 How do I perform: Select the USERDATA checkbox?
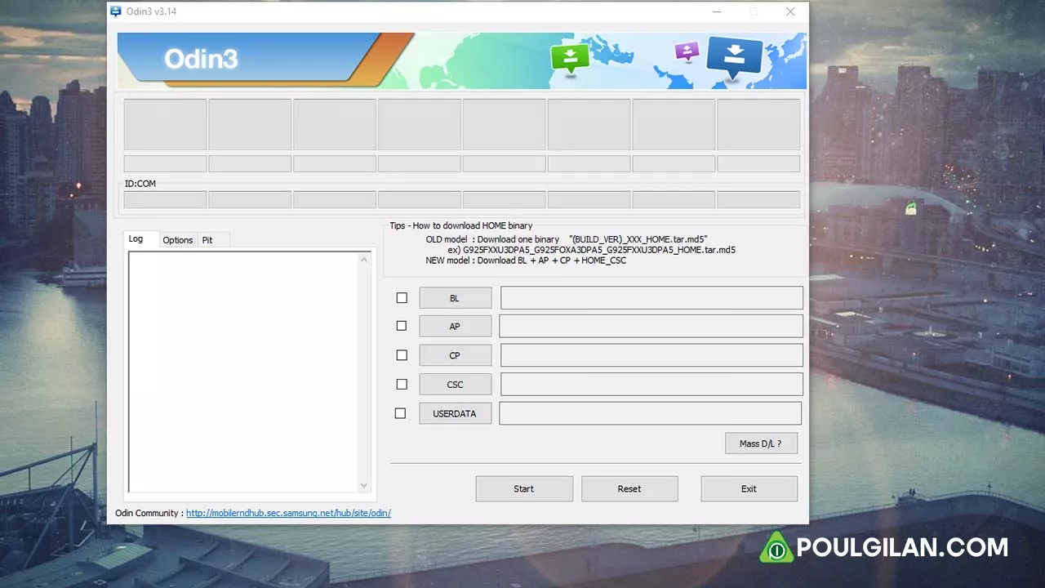400,413
